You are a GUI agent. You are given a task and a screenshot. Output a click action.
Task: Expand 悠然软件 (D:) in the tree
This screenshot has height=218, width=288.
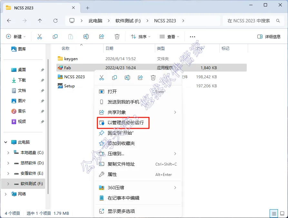point(8,163)
